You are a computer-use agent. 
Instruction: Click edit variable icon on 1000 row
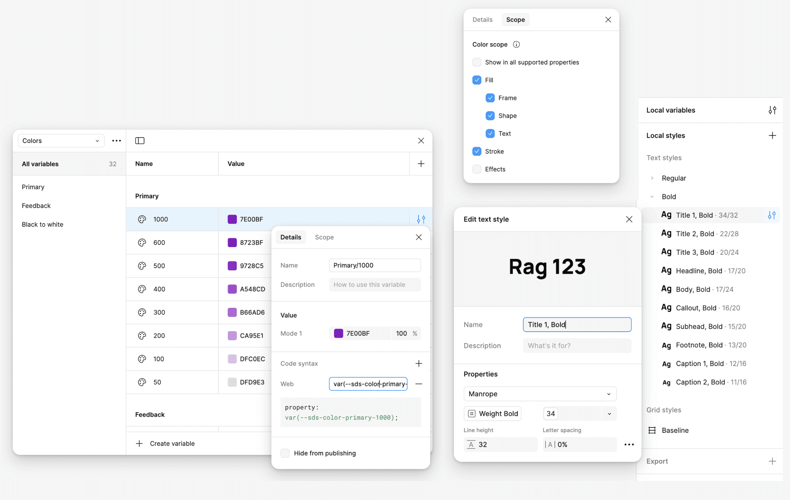pyautogui.click(x=421, y=219)
